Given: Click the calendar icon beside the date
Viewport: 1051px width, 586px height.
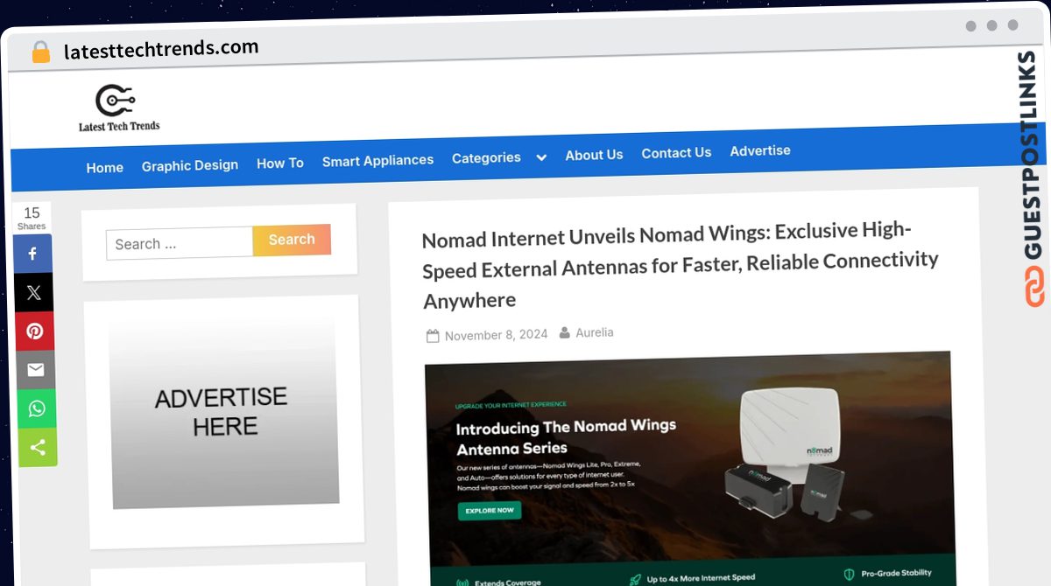Looking at the screenshot, I should pyautogui.click(x=433, y=336).
